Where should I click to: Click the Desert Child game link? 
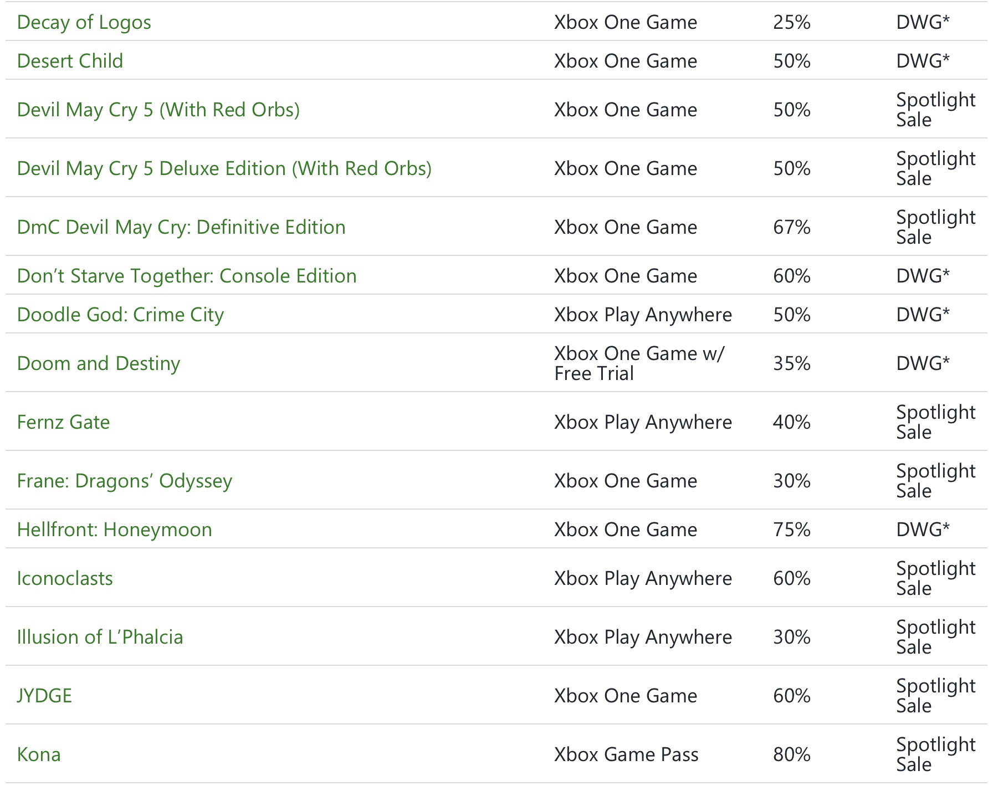[70, 61]
